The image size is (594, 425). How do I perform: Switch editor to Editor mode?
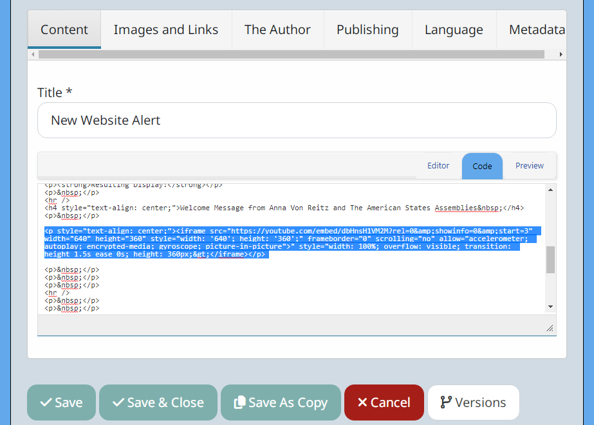[438, 166]
